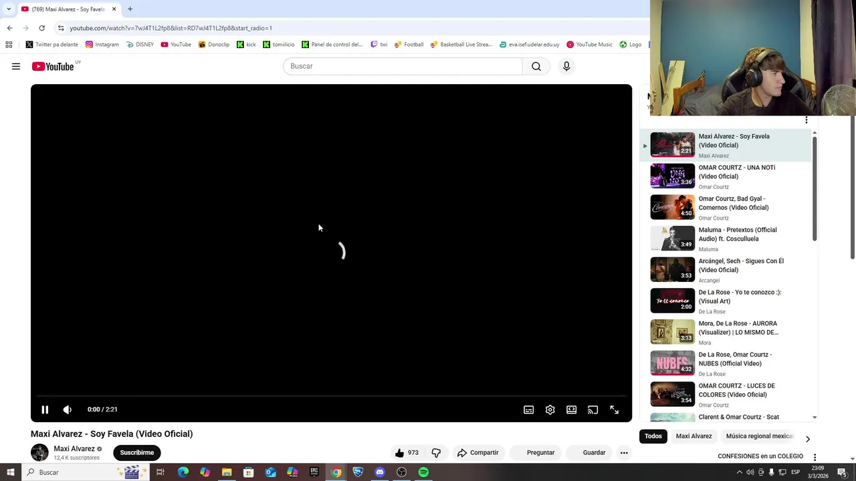Select the Todos filter chip
This screenshot has height=481, width=856.
pos(653,436)
